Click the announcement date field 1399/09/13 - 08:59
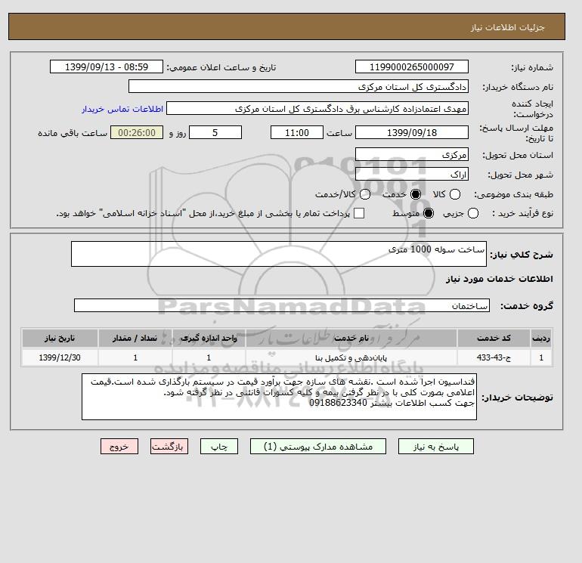The image size is (582, 563). [107, 67]
